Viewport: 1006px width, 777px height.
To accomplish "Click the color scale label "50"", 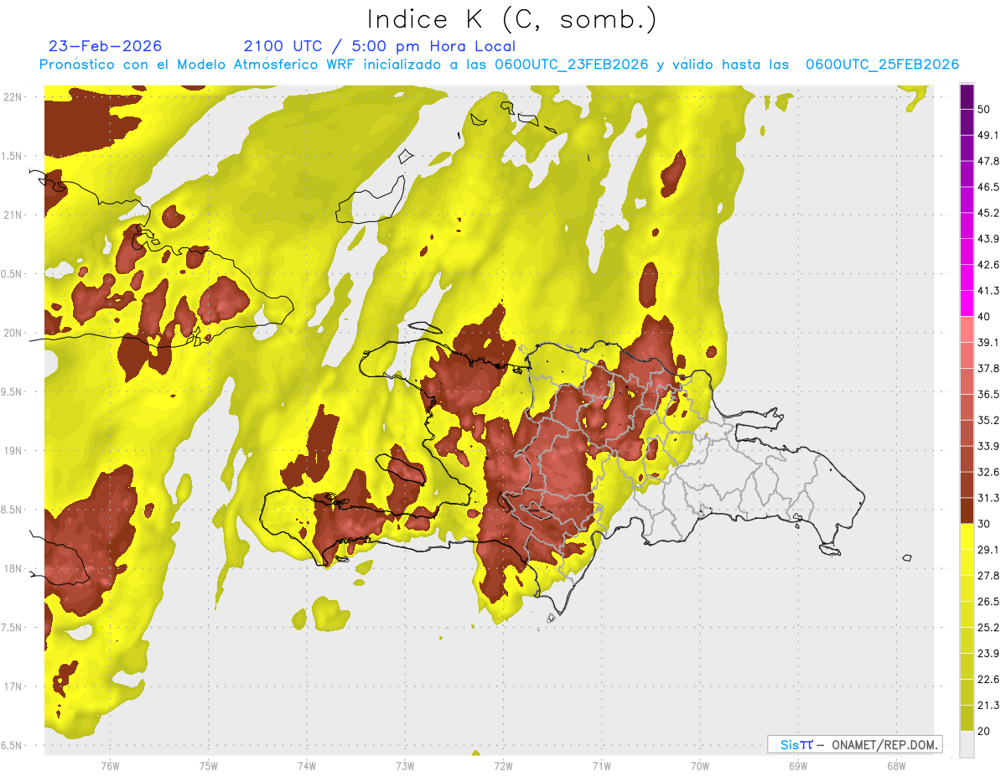I will pyautogui.click(x=985, y=110).
